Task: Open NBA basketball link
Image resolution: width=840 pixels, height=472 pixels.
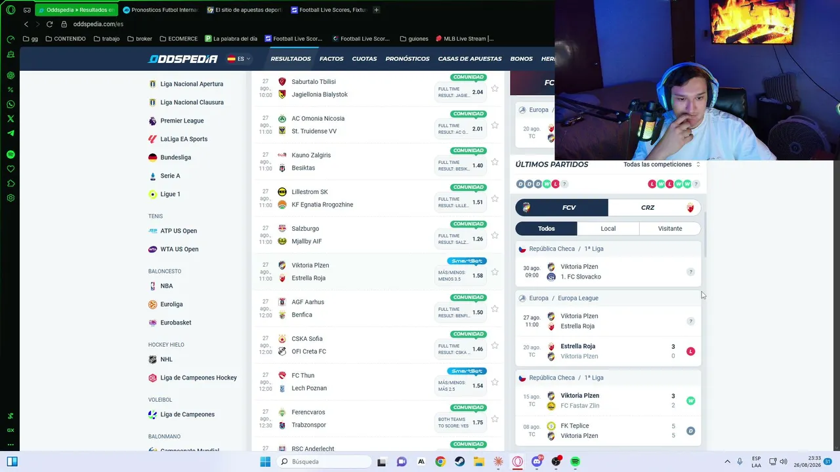Action: tap(167, 286)
